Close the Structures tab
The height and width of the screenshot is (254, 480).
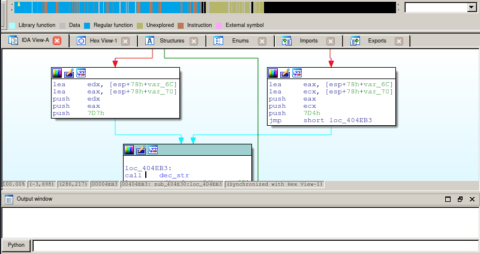pos(194,41)
